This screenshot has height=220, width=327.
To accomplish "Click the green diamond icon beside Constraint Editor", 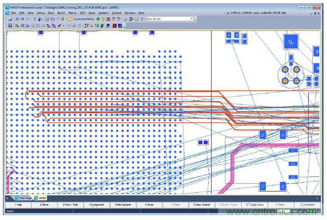I will point(97,19).
